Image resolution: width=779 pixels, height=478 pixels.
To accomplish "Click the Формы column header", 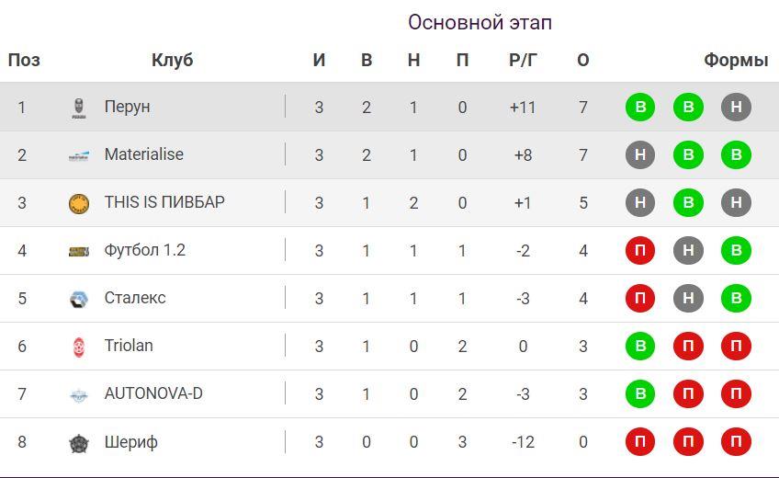I will [736, 61].
